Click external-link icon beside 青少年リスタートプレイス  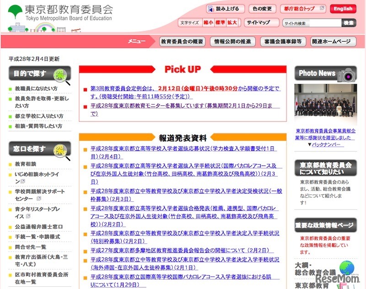[x=28, y=216]
